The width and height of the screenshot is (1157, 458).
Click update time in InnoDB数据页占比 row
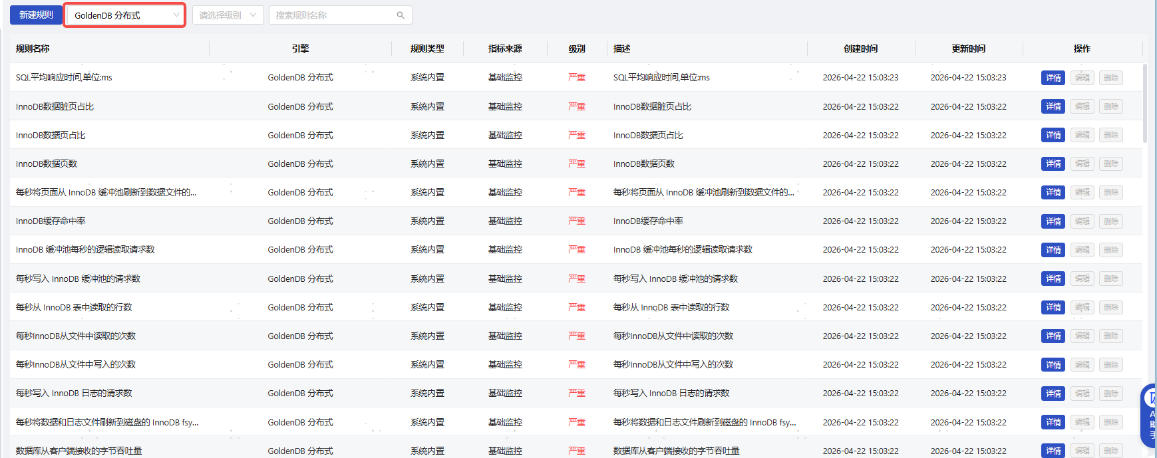968,135
